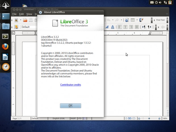Click the Save document icon
Viewport: 176px width, 132px height.
click(x=31, y=20)
